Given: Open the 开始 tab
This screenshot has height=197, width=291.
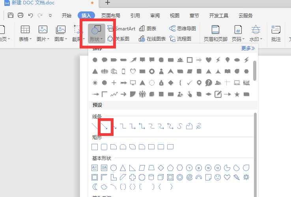Looking at the screenshot, I should coord(66,16).
